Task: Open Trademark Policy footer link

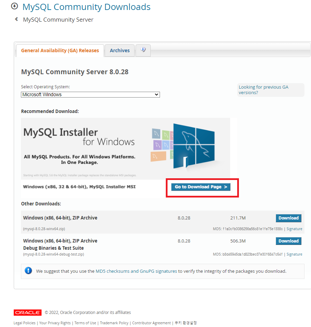Action: pyautogui.click(x=114, y=323)
